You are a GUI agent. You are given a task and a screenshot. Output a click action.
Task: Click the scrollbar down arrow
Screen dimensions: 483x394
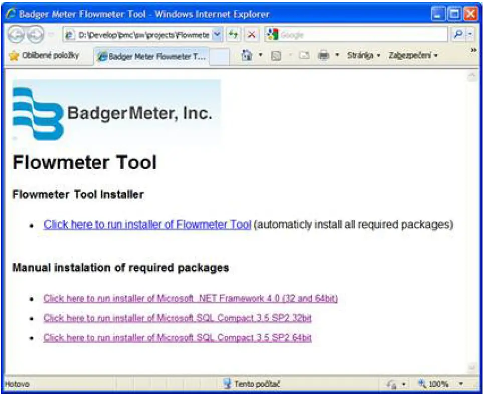[471, 367]
